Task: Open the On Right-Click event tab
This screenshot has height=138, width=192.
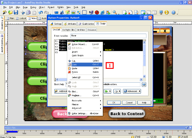Action: pyautogui.click(x=68, y=30)
